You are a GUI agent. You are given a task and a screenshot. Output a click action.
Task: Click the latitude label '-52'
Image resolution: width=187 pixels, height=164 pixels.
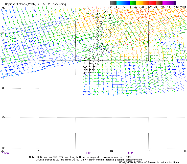click(x=2, y=34)
